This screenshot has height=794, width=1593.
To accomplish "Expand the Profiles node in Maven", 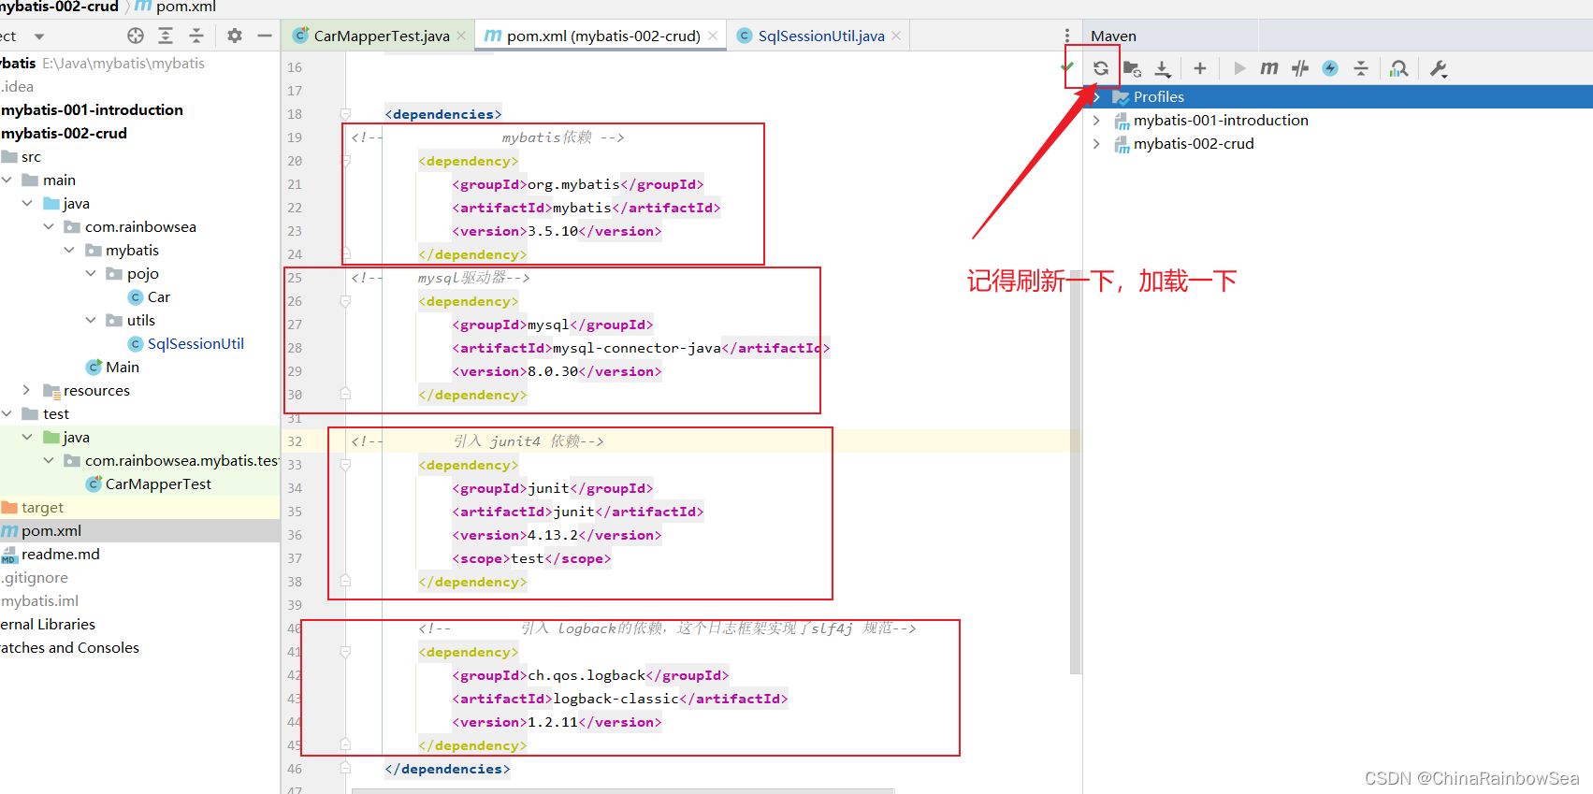I will (1096, 97).
